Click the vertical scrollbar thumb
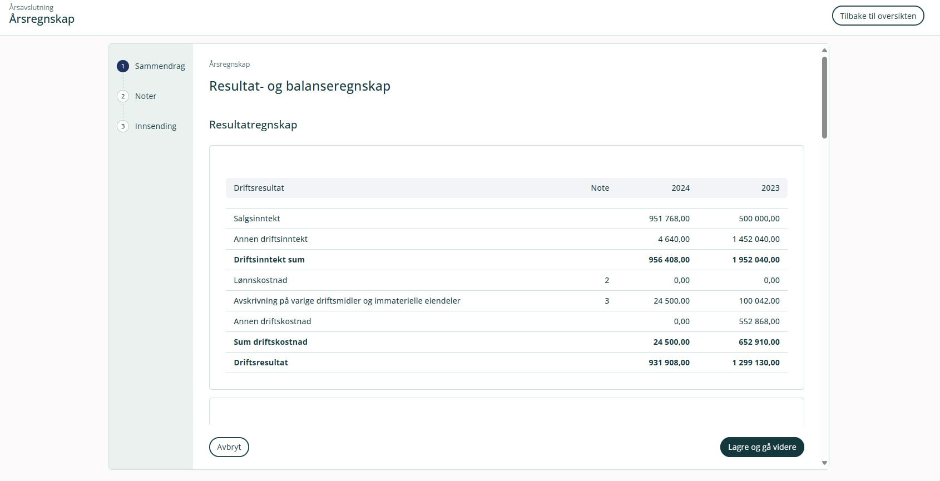Viewport: 940px width, 481px height. [824, 97]
